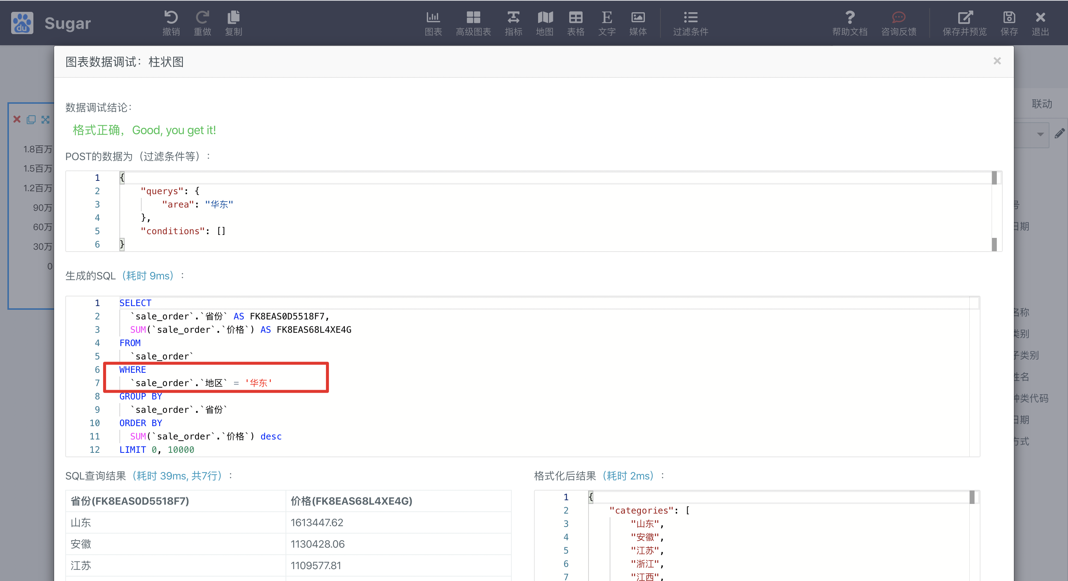Click the 格式正确 Good, you get it! message
The height and width of the screenshot is (581, 1068).
144,130
